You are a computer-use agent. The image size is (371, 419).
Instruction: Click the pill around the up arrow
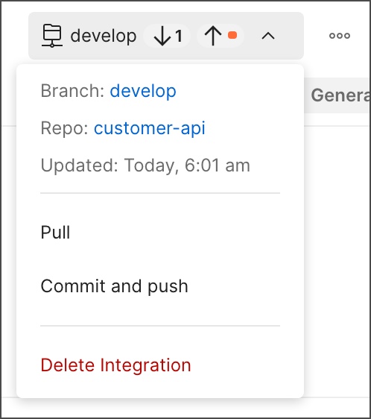[221, 36]
